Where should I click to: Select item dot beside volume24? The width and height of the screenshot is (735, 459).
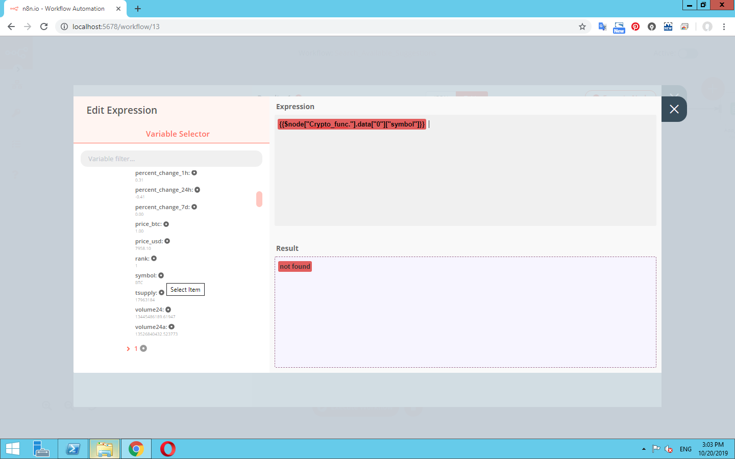tap(168, 310)
